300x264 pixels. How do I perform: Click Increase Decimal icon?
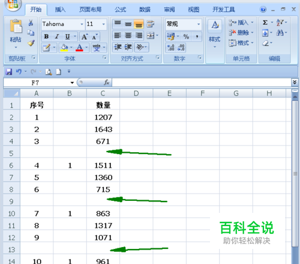[x=171, y=48]
